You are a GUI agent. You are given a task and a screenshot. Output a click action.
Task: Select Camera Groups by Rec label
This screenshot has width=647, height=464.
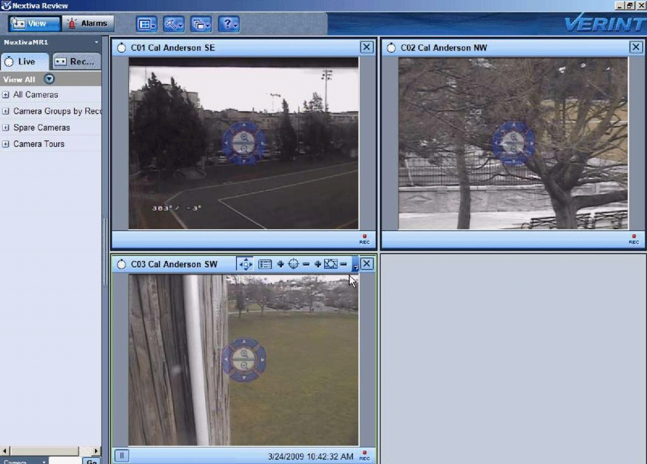point(57,111)
